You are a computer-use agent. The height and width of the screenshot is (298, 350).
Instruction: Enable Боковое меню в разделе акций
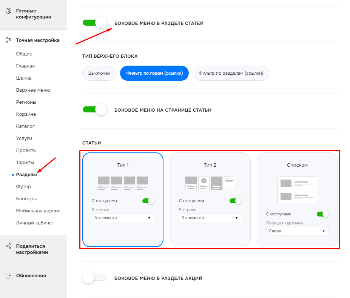tap(95, 278)
